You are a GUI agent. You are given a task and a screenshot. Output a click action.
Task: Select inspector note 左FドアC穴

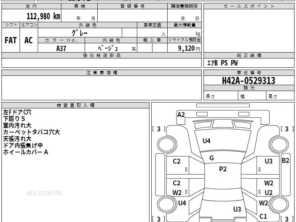pos(17,112)
